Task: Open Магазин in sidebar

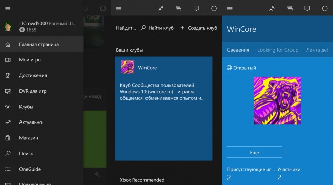Action: tap(41, 138)
